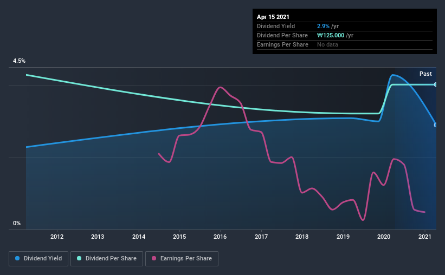Screen dimensions: 445x275
Task: Click the 2.9% dividend yield value in tooltip
Action: (323, 26)
